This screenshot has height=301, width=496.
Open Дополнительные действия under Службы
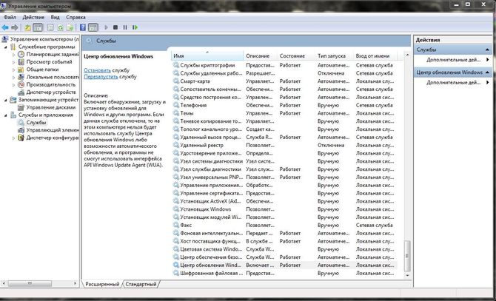tap(453, 60)
